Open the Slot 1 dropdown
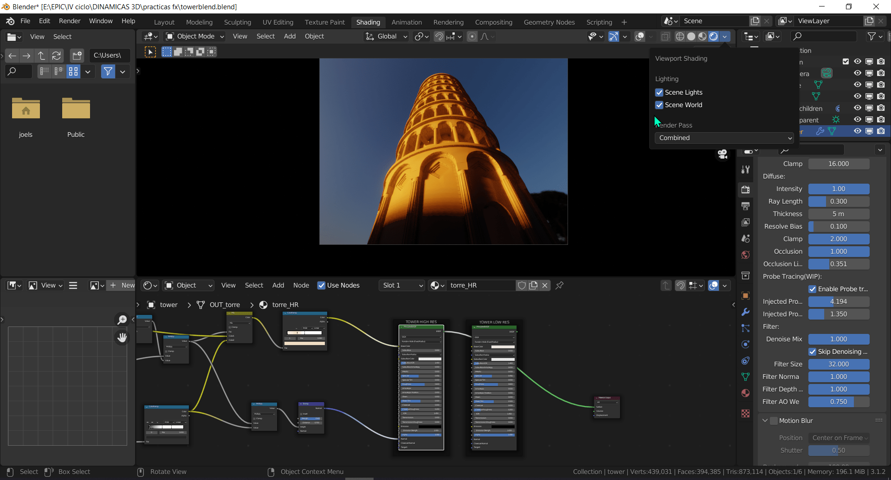891x480 pixels. [402, 285]
